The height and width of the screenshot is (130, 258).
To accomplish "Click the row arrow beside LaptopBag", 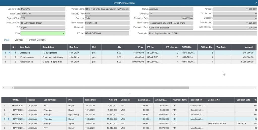I will click(9, 53).
